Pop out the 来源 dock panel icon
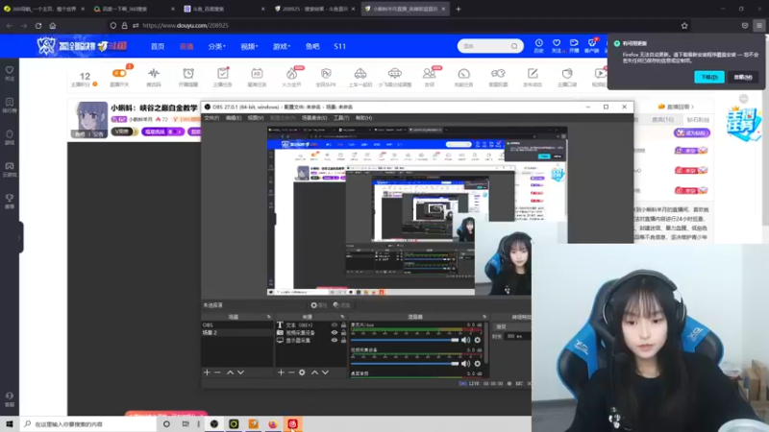Viewport: 769px width, 432px height. [342, 317]
